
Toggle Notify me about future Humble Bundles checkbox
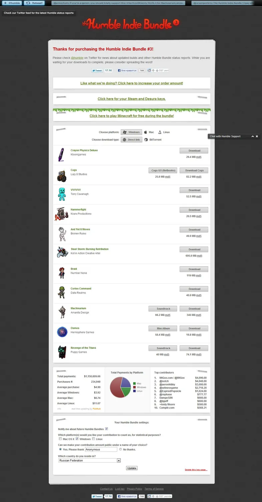[106, 429]
